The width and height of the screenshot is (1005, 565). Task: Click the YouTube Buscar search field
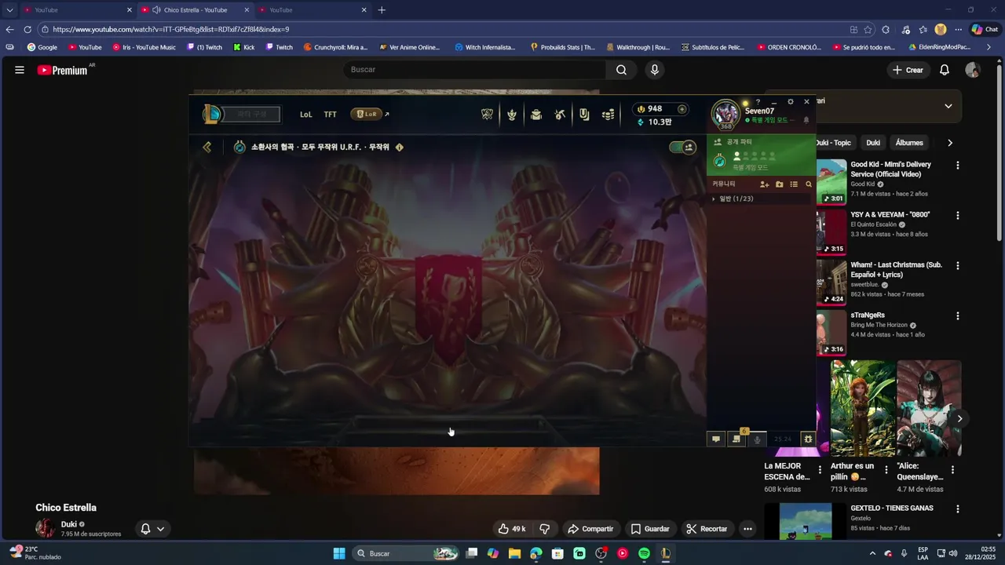coord(474,70)
